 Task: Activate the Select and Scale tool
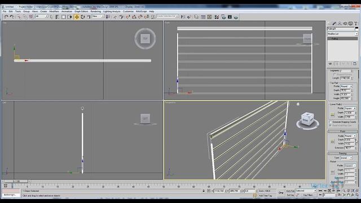click(89, 17)
